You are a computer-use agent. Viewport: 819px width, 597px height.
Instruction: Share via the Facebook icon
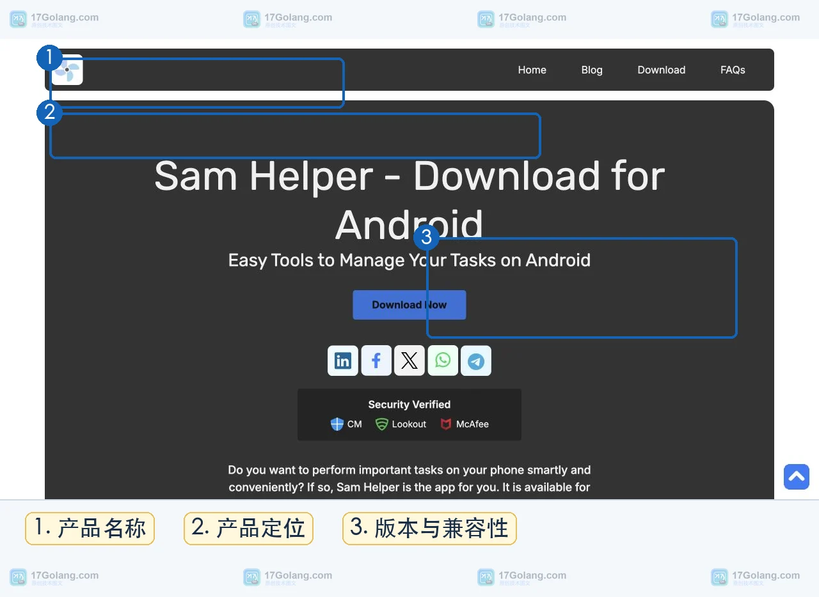(x=376, y=361)
